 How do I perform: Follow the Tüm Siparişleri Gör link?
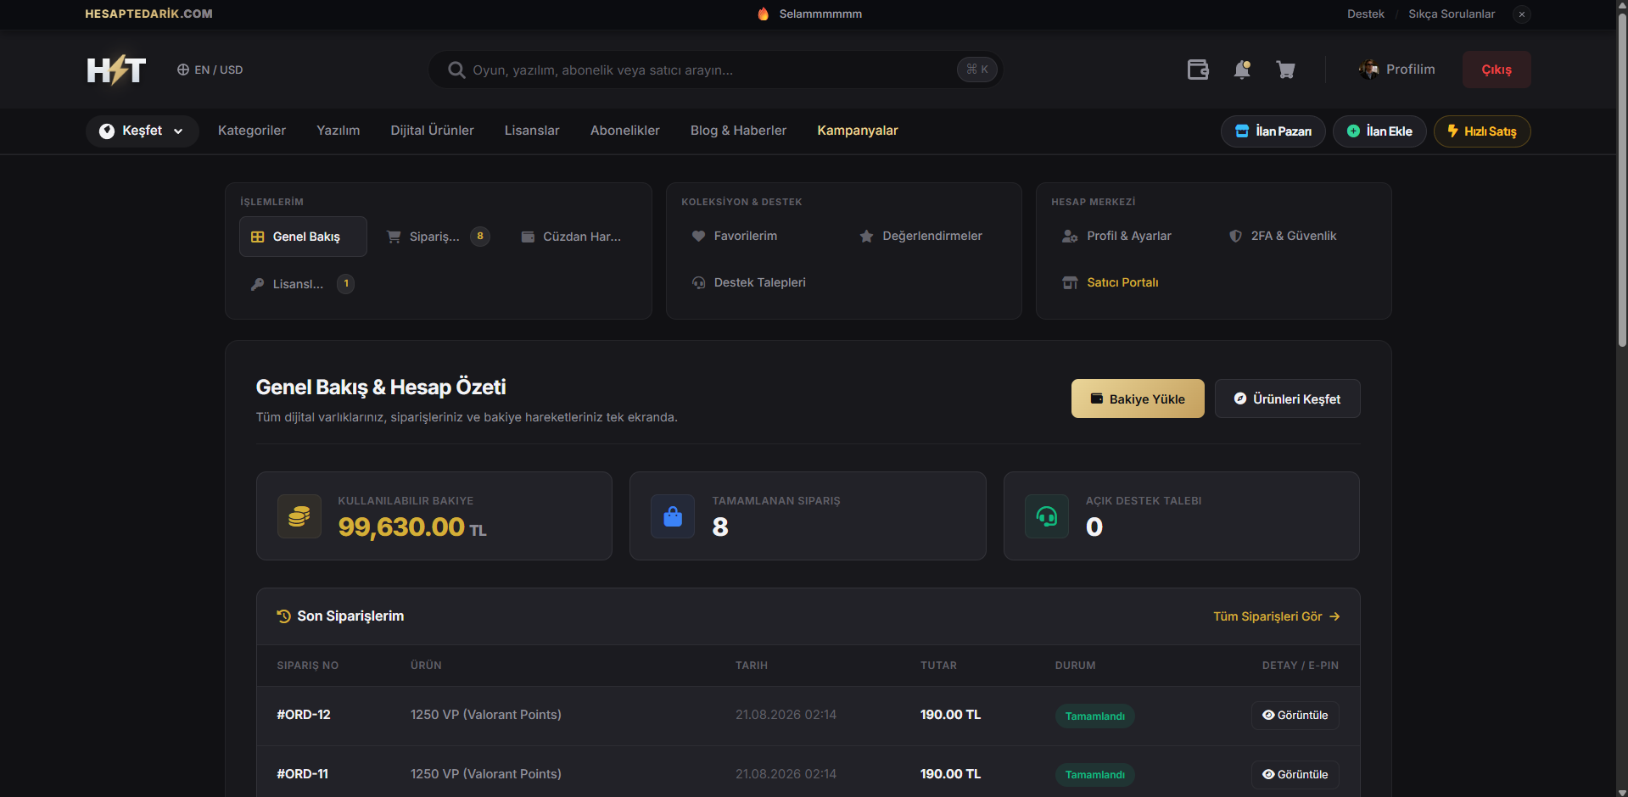coord(1277,616)
